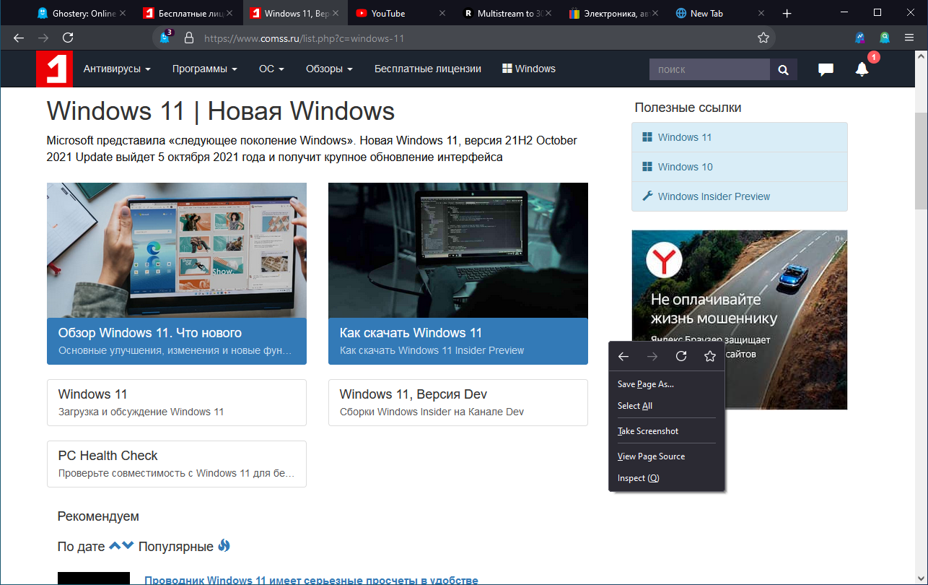Expand the Обзоры dropdown menu
Viewport: 928px width, 585px height.
coord(329,69)
